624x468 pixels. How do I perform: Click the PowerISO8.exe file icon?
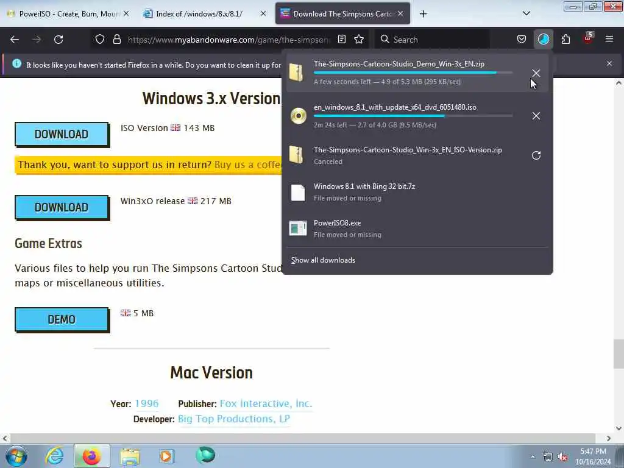pyautogui.click(x=297, y=229)
